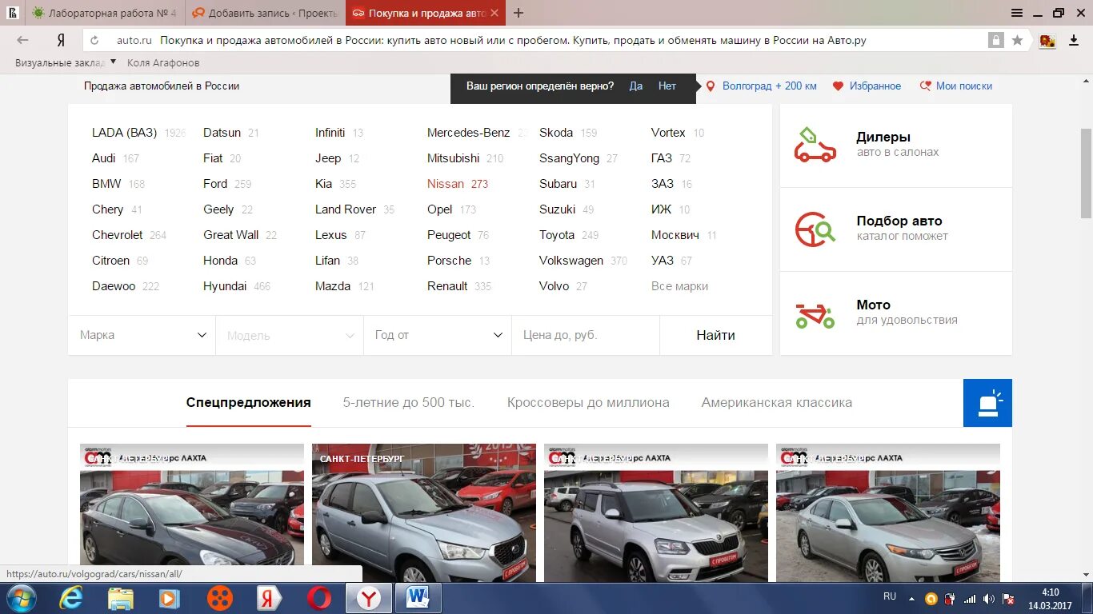Select the Кроссоверы до миллиона tab

tap(588, 403)
